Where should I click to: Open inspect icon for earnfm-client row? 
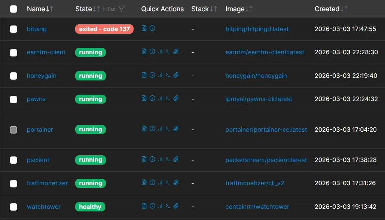152,51
